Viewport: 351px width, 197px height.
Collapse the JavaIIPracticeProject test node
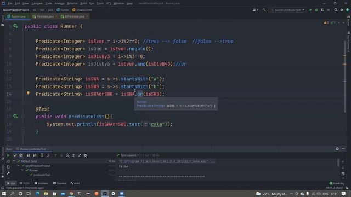(18, 166)
